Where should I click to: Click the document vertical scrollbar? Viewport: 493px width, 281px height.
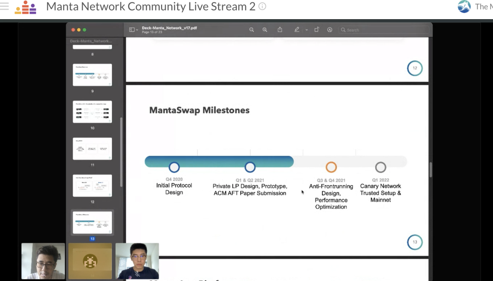click(431, 170)
